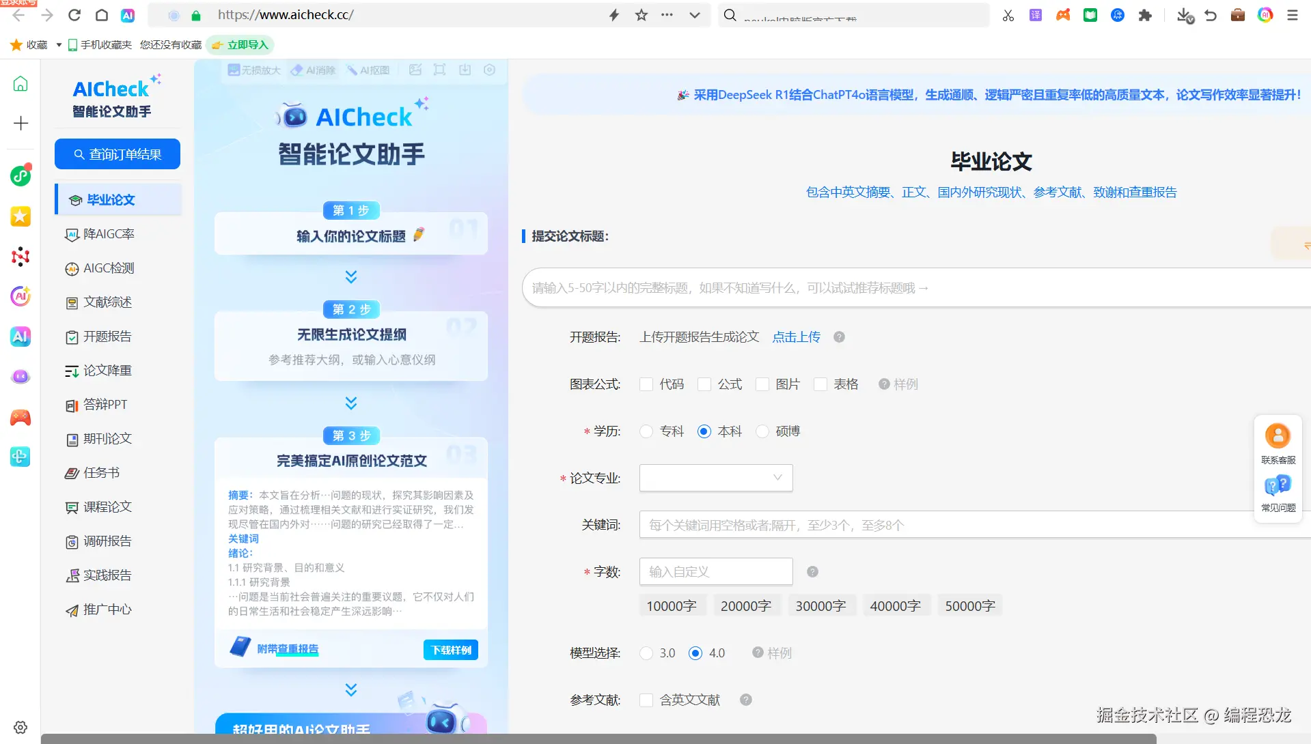
Task: Click the 样例 link beside 表格
Action: coord(898,384)
